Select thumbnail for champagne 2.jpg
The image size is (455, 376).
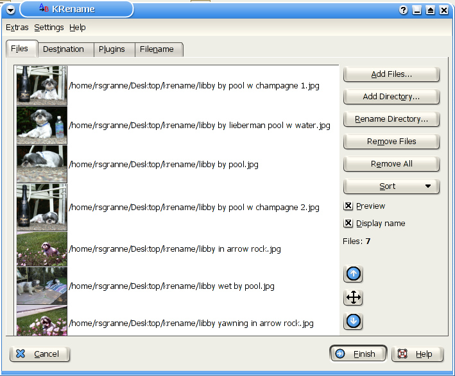click(42, 207)
